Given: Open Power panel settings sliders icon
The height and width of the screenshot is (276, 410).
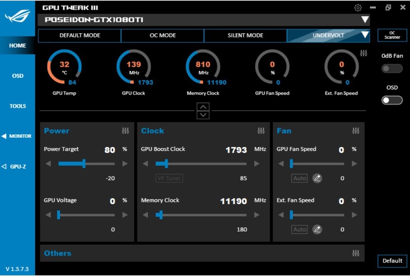Looking at the screenshot, I should click(x=125, y=130).
